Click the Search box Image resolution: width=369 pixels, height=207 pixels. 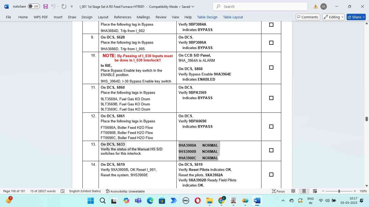pyautogui.click(x=260, y=6)
